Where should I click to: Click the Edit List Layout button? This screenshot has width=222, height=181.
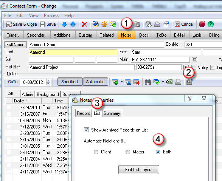point(139,170)
